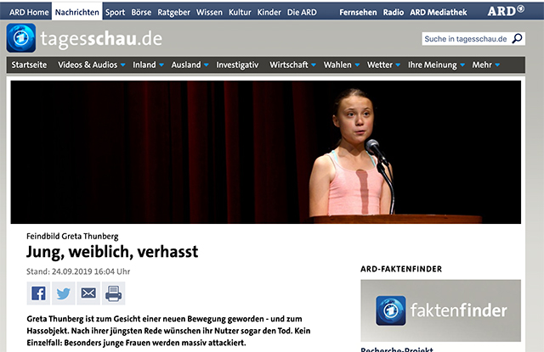This screenshot has height=352, width=544.
Task: Open the Kinder tab
Action: [269, 12]
